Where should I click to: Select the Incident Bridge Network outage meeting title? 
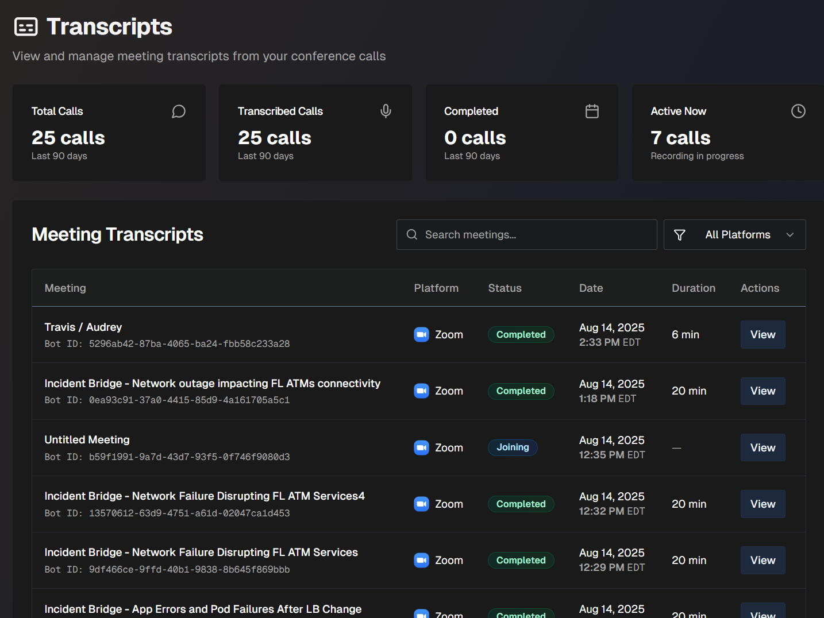212,383
